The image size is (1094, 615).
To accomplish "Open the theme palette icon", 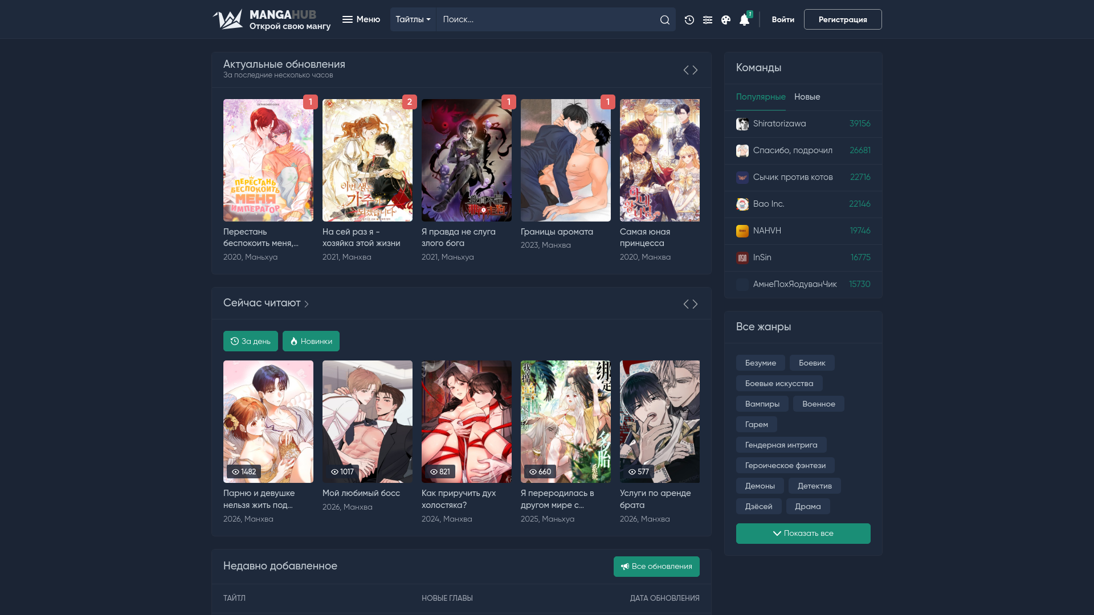I will tap(726, 20).
